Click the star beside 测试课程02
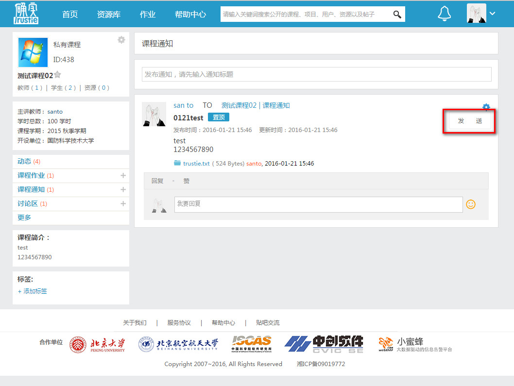 [x=57, y=75]
